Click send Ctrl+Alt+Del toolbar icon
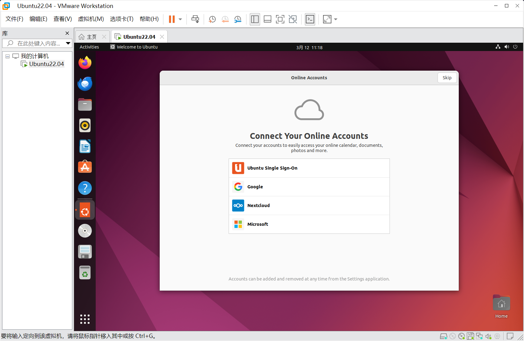This screenshot has width=524, height=341. coord(195,19)
